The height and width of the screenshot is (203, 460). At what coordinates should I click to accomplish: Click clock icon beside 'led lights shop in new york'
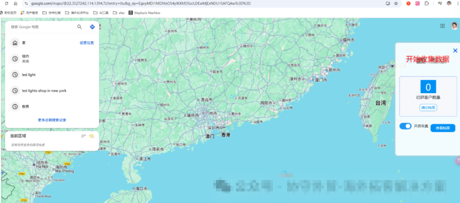15,91
